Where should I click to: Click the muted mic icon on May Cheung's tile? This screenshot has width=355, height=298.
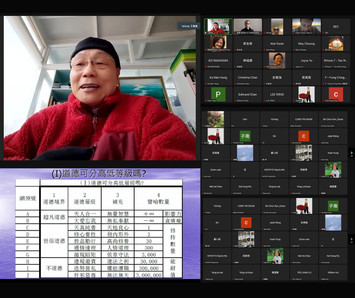294,50
